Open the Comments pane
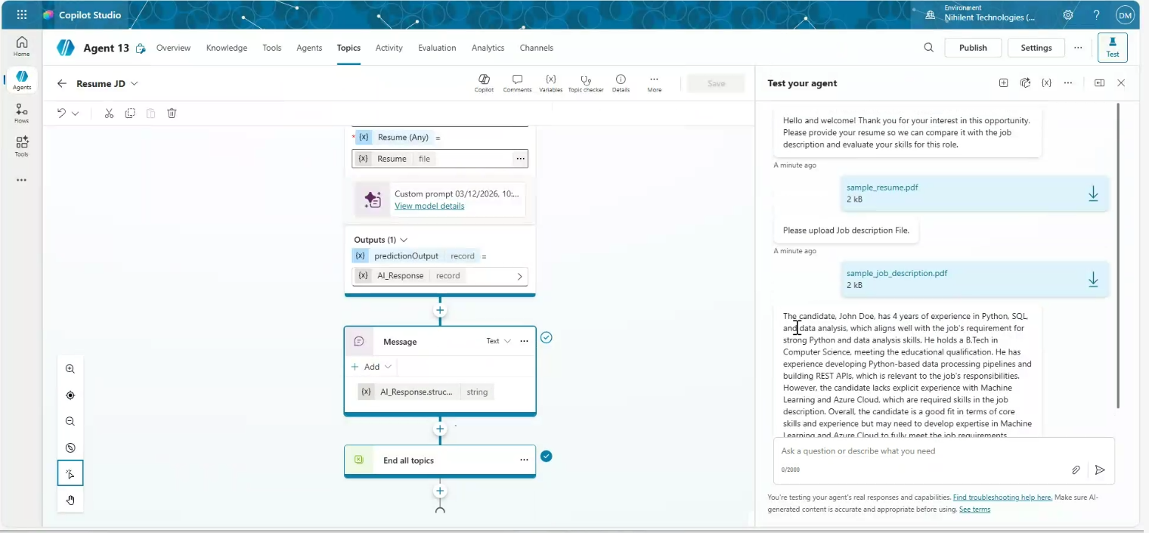This screenshot has width=1149, height=533. 517,82
